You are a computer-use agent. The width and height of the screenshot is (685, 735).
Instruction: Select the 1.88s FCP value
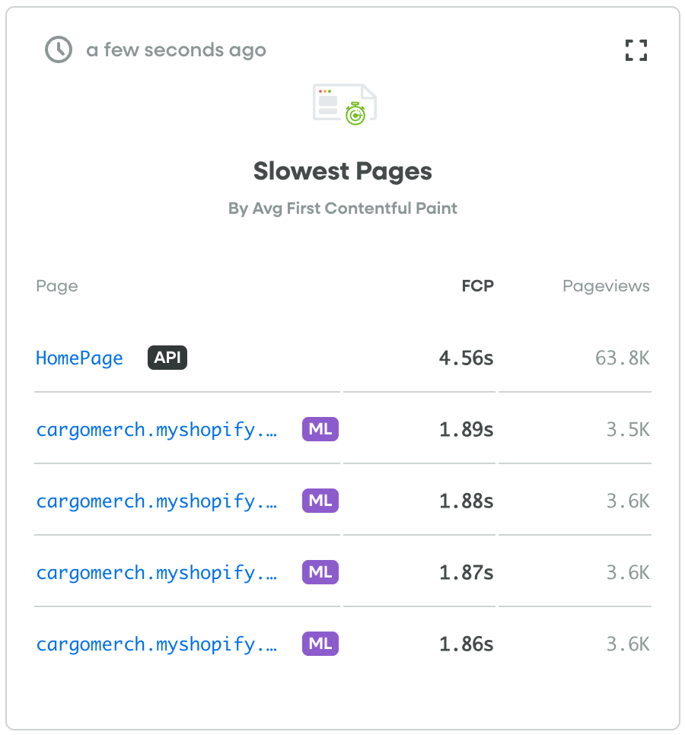tap(466, 501)
